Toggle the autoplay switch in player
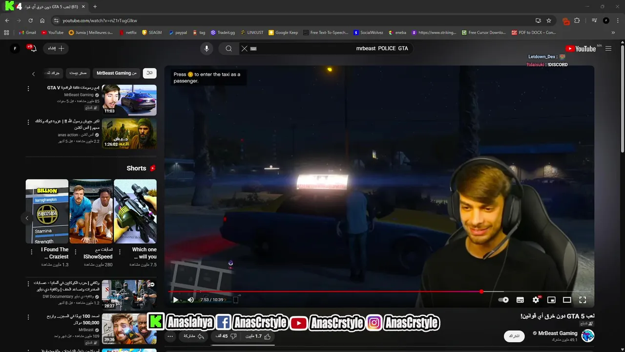The height and width of the screenshot is (352, 625). 503,300
